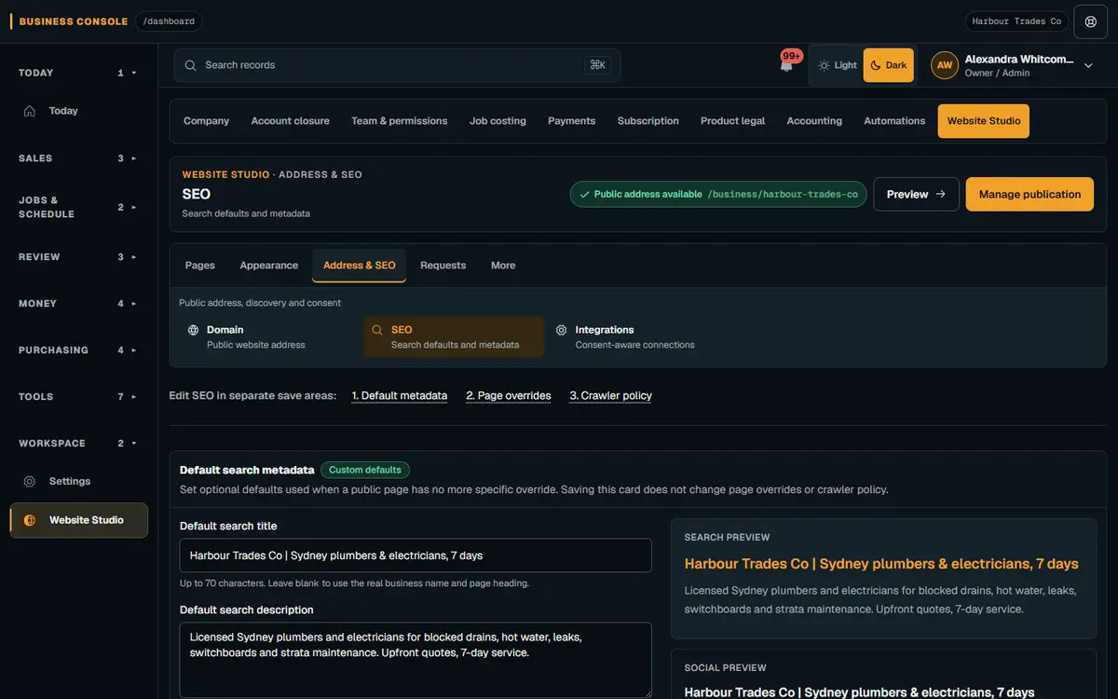Open the Job costing tab
This screenshot has width=1118, height=699.
[498, 121]
